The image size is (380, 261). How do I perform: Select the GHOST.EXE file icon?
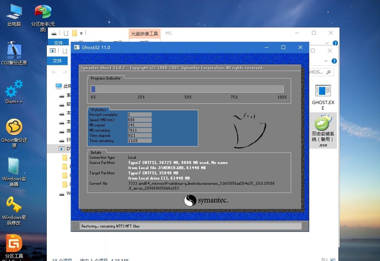pyautogui.click(x=323, y=97)
